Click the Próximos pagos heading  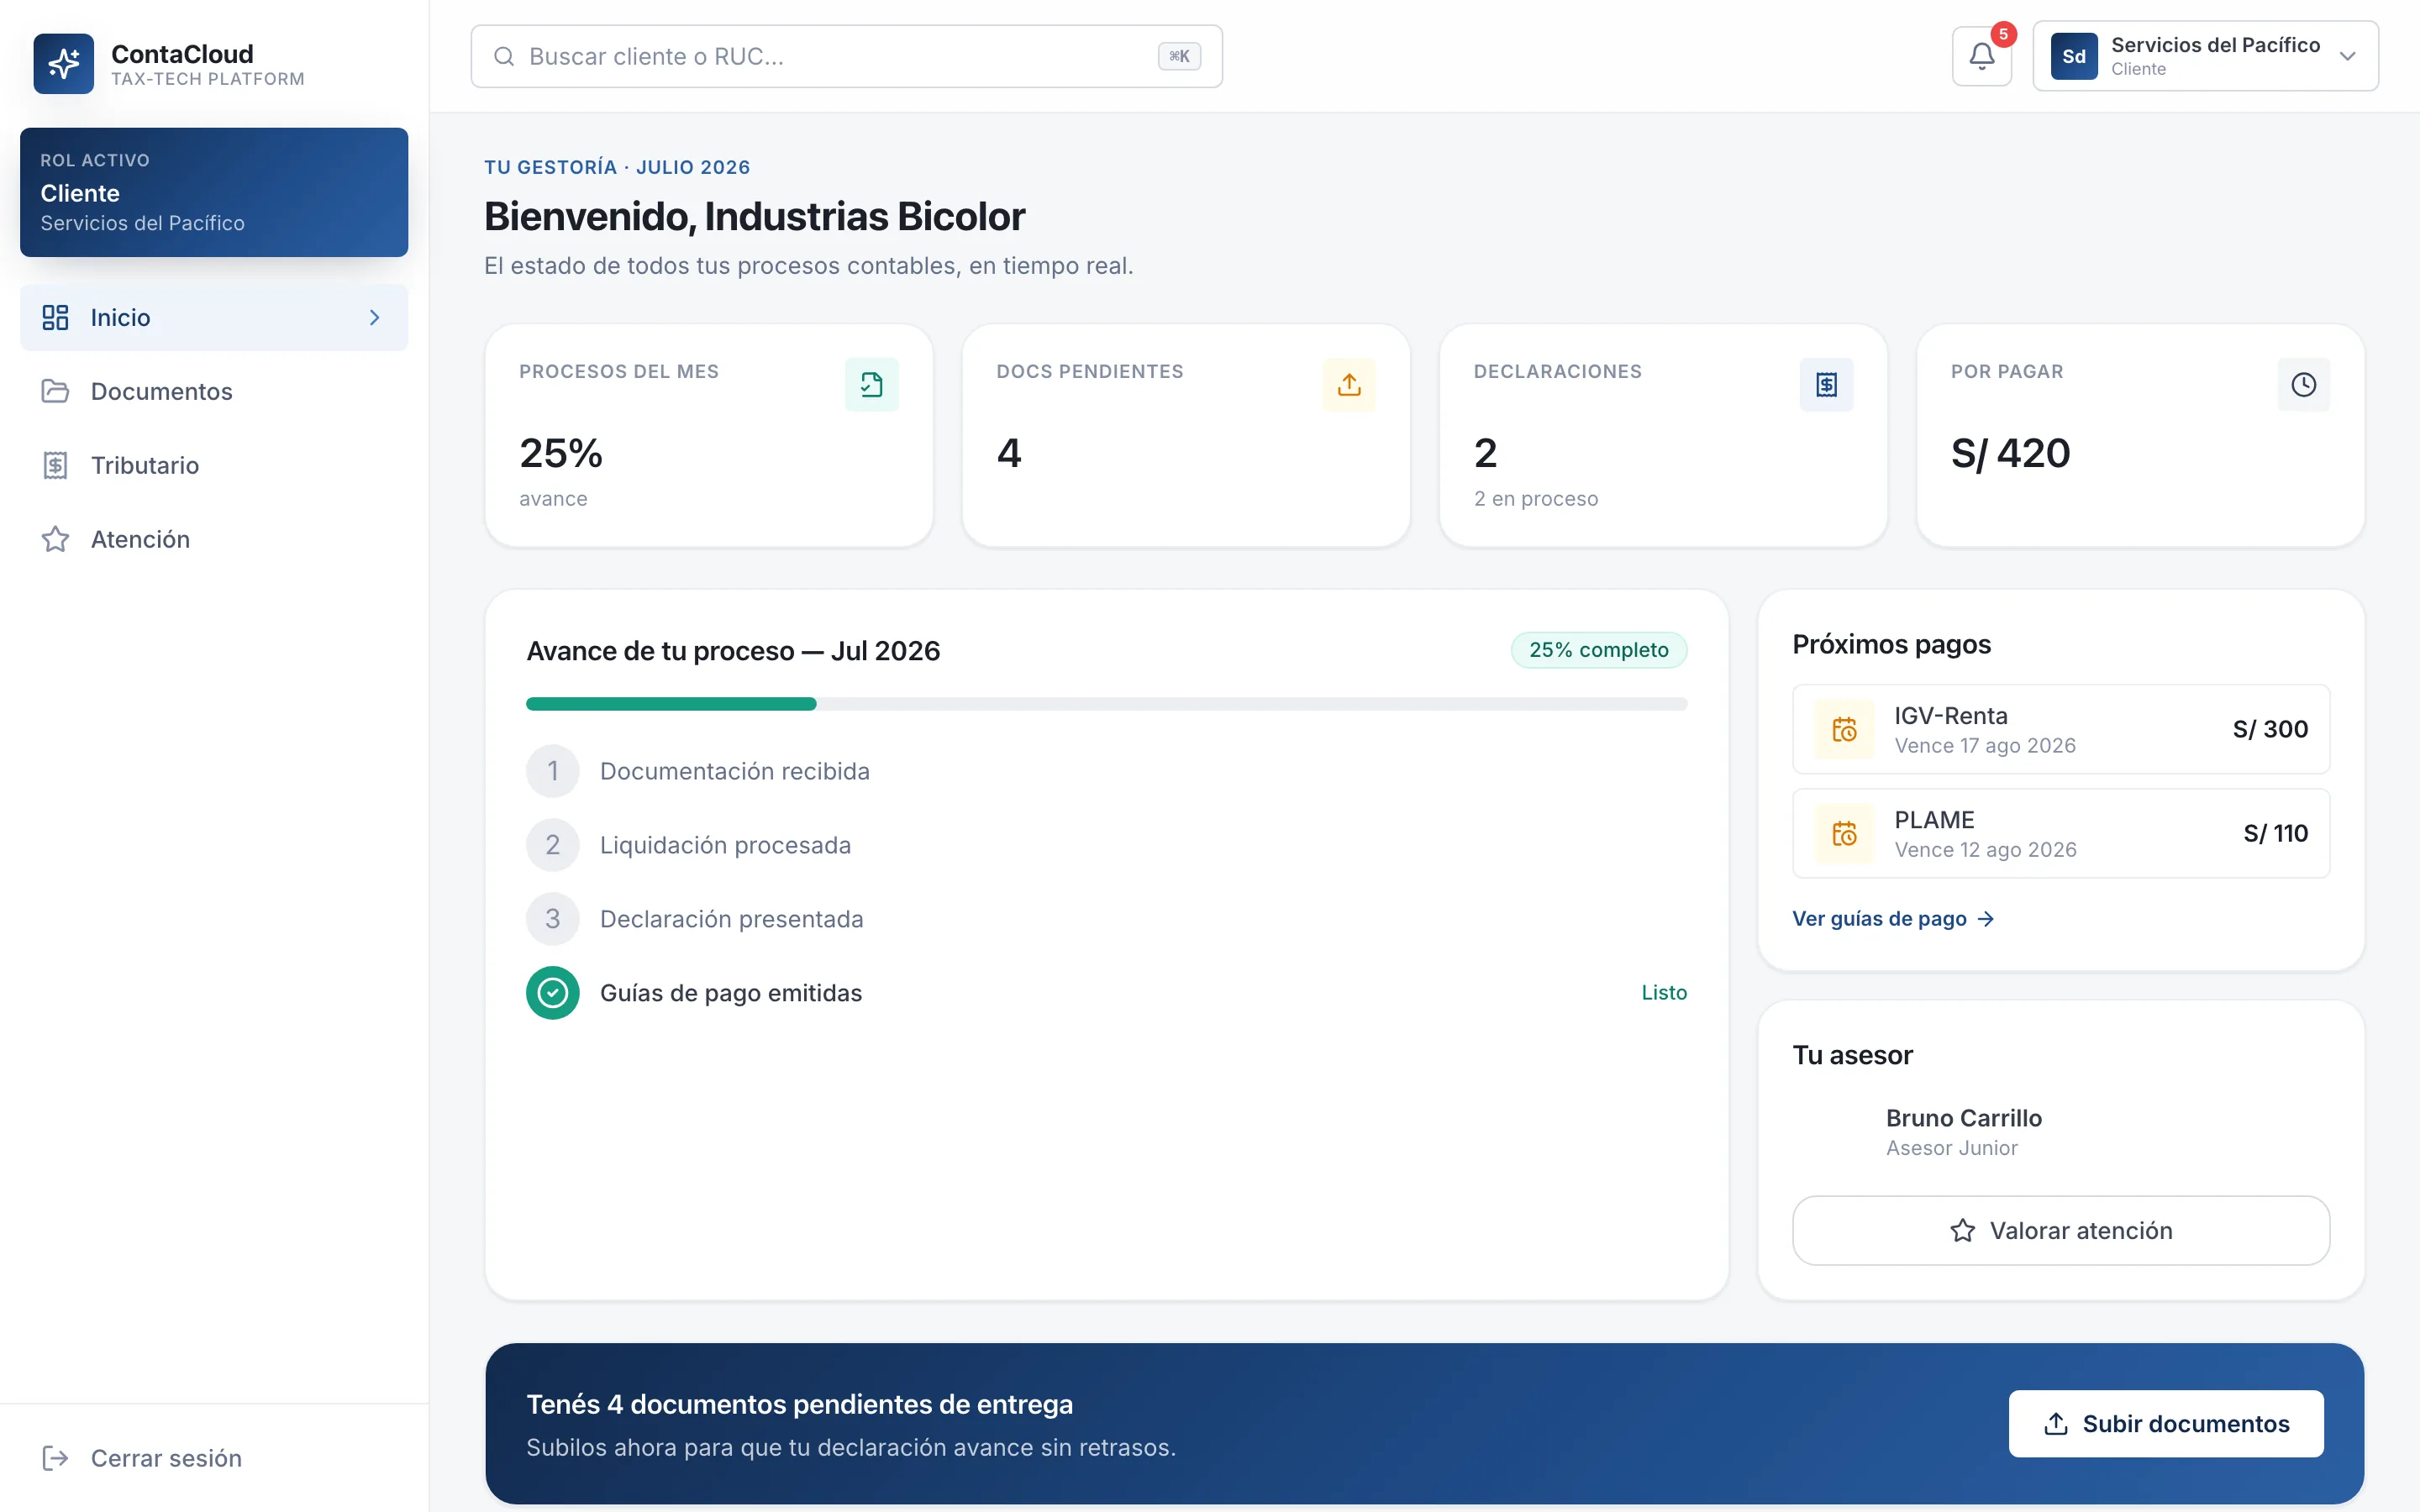(x=1891, y=645)
